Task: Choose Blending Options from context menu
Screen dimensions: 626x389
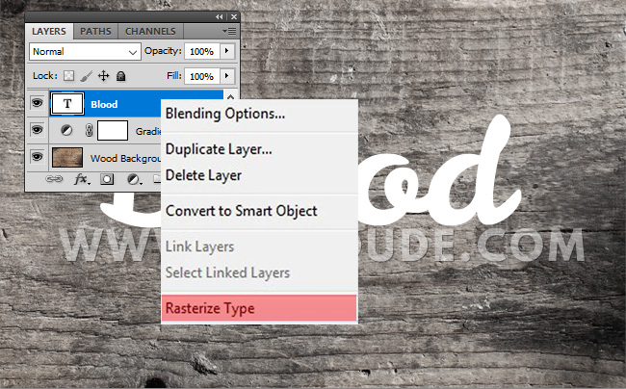Action: [259, 114]
